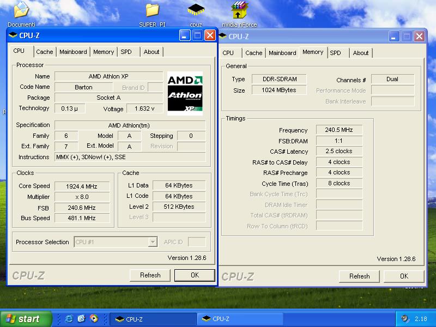Expand the Processor Selection CPU #1 dropdown

pyautogui.click(x=153, y=242)
